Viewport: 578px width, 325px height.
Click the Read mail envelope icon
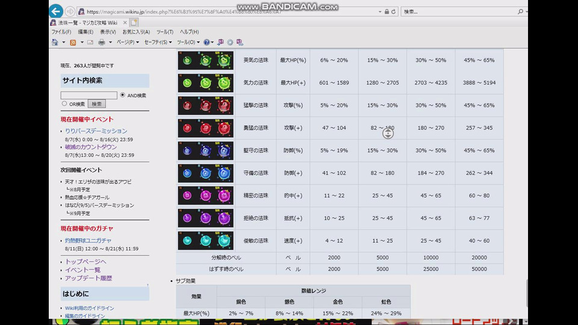(x=90, y=42)
